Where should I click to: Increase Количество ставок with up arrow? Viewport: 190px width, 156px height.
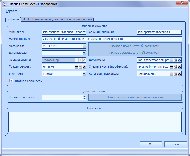(84, 96)
